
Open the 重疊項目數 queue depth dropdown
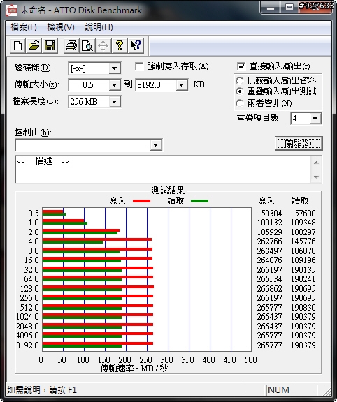[x=315, y=119]
